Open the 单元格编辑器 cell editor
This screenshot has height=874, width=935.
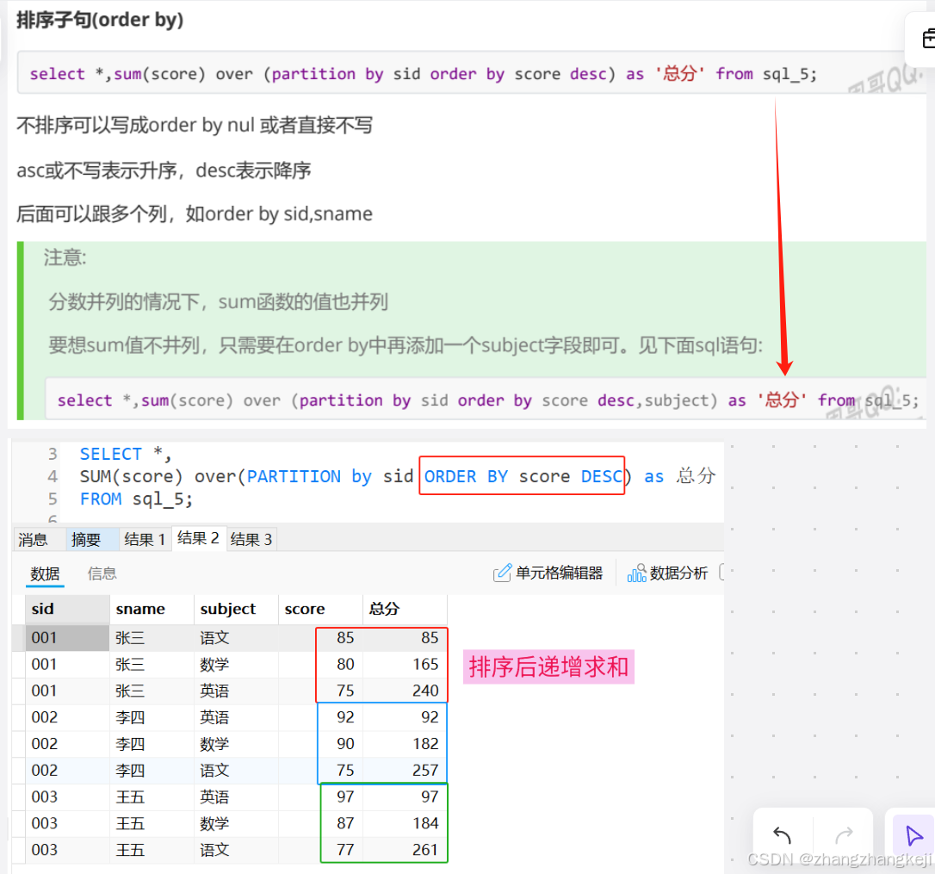click(548, 573)
